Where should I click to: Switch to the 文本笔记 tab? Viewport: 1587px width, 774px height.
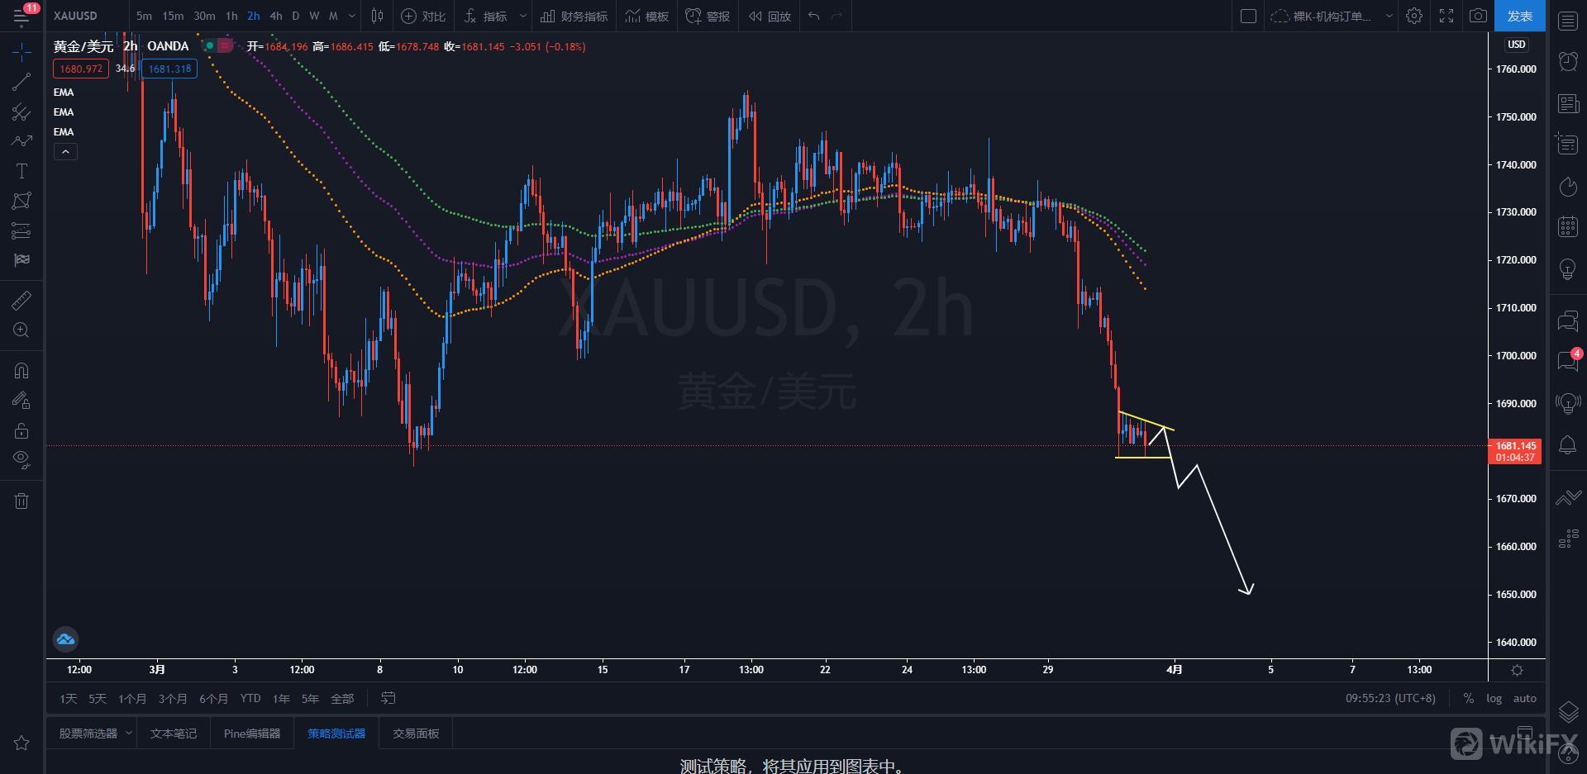174,734
